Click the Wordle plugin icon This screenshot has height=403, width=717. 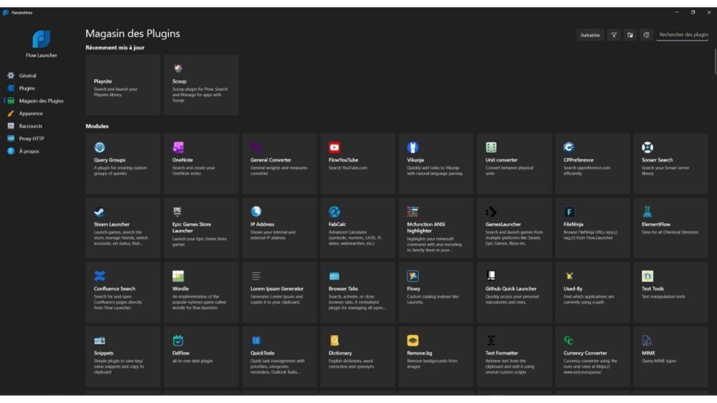coord(178,276)
